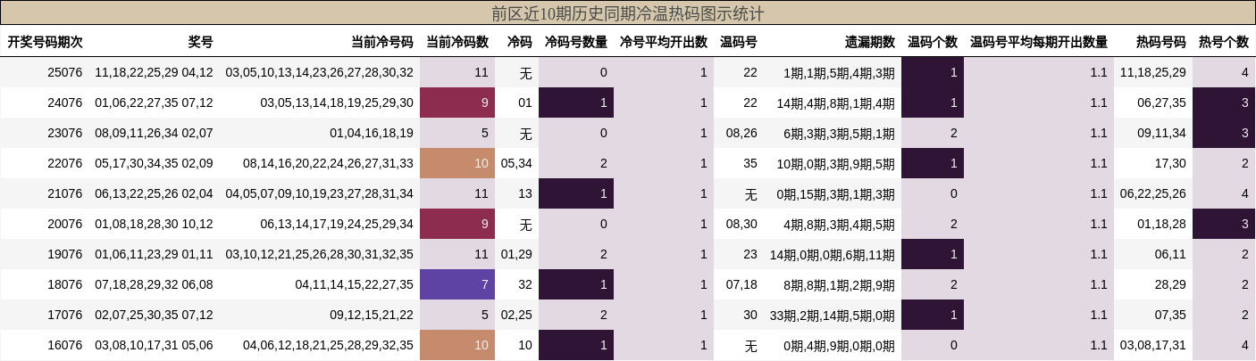Screen dimensions: 1256x361
Task: Click winning numbers 11,18,22,25,29 04,12
Action: click(x=154, y=73)
